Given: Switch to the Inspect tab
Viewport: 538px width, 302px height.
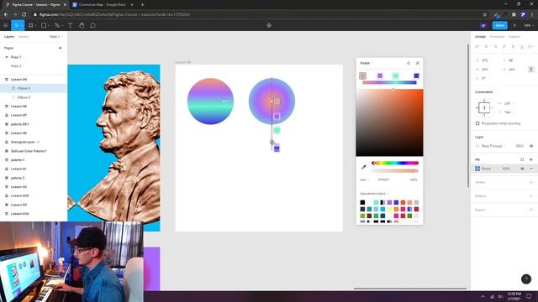Looking at the screenshot, I should [x=514, y=37].
